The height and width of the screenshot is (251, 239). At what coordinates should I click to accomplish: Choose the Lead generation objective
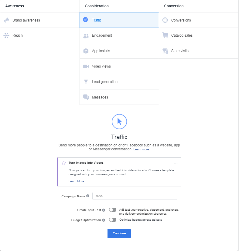point(119,82)
